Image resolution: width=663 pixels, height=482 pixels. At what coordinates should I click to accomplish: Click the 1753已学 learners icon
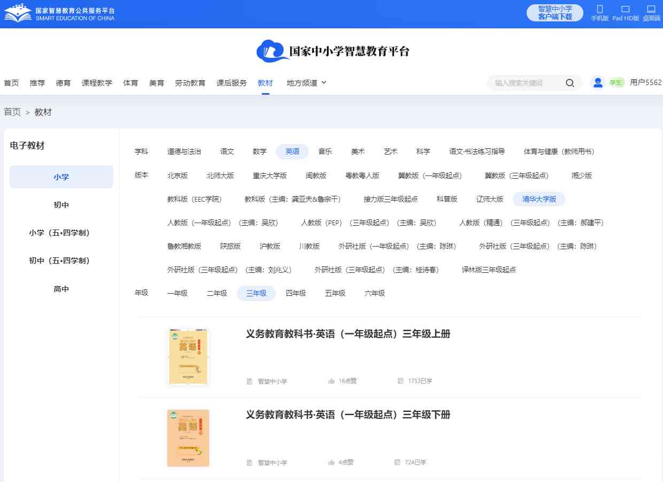point(400,381)
